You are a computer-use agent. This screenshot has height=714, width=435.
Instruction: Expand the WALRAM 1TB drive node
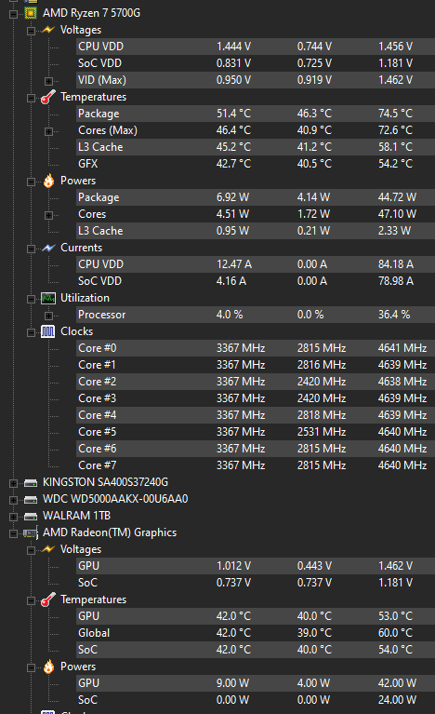[13, 517]
